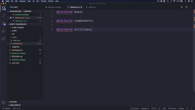The height and width of the screenshot is (110, 195).
Task: Expand the NPM Scripts panel
Action: [x=25, y=105]
